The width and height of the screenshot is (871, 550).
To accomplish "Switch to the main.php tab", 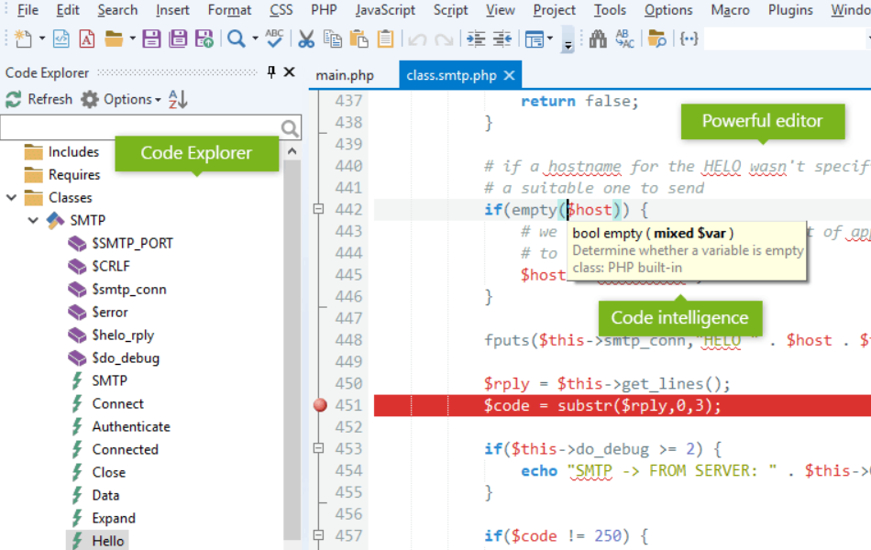I will point(345,75).
